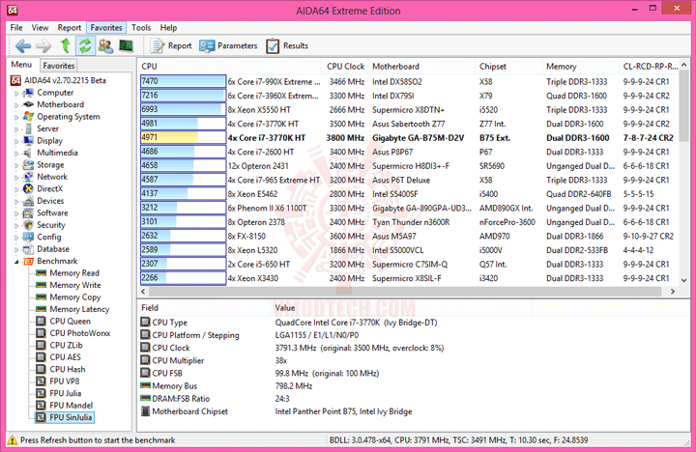Open the File menu

click(x=16, y=27)
